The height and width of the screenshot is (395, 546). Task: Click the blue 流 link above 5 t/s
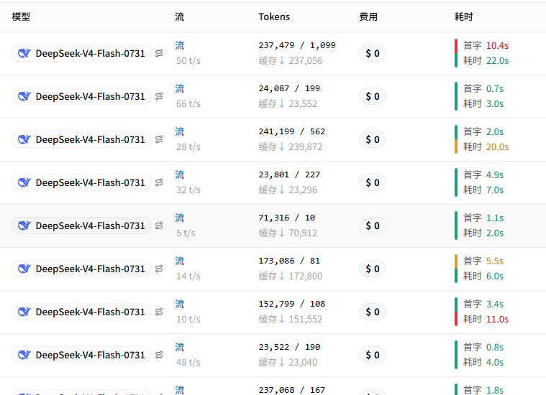pyautogui.click(x=180, y=218)
